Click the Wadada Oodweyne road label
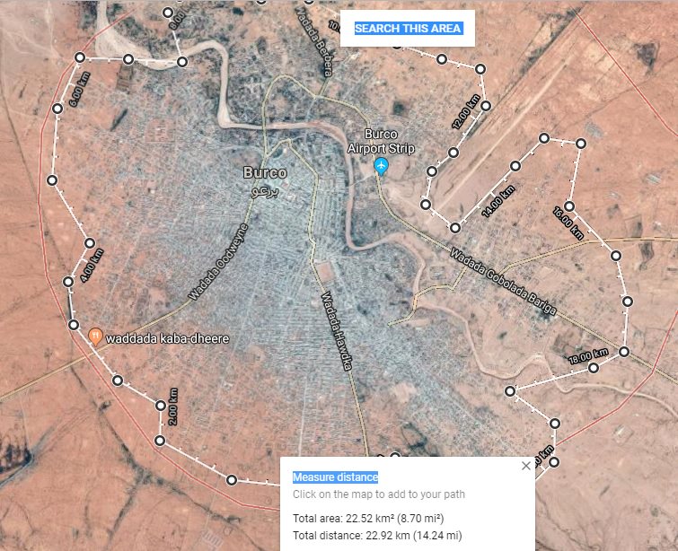 click(219, 262)
